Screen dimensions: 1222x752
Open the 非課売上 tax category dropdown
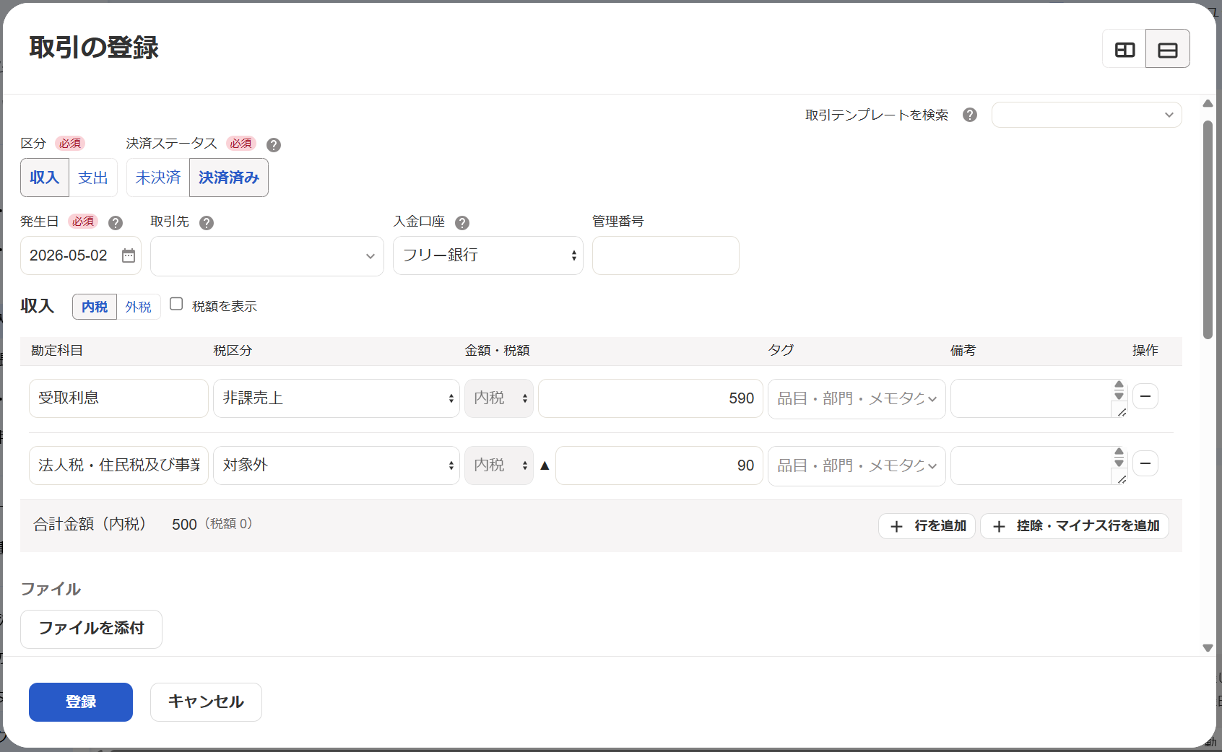click(337, 398)
